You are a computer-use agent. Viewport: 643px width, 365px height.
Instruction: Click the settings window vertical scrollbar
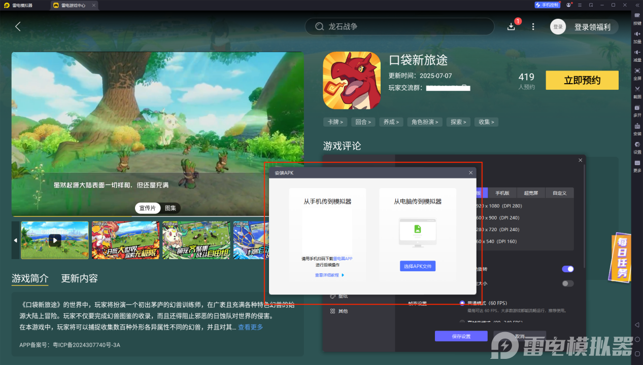(584, 215)
